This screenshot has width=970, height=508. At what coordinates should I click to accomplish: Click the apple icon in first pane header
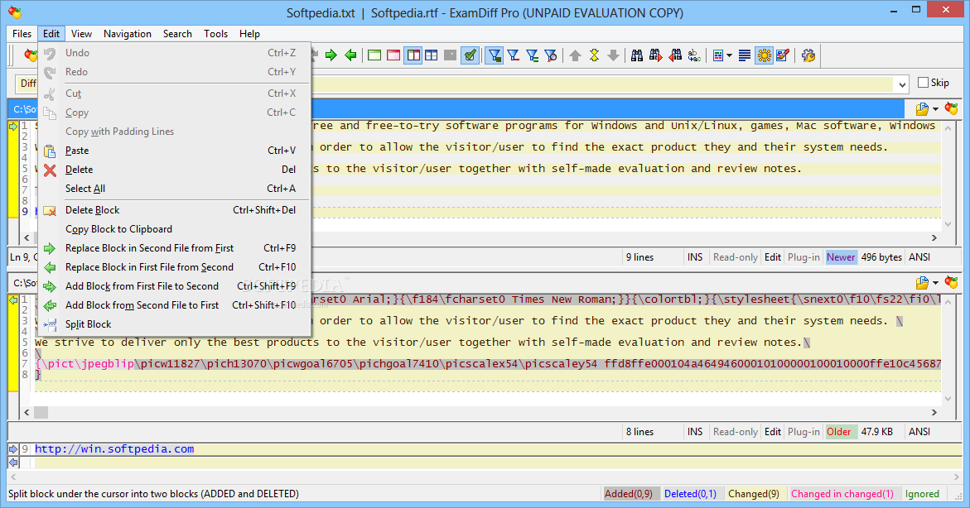(952, 108)
